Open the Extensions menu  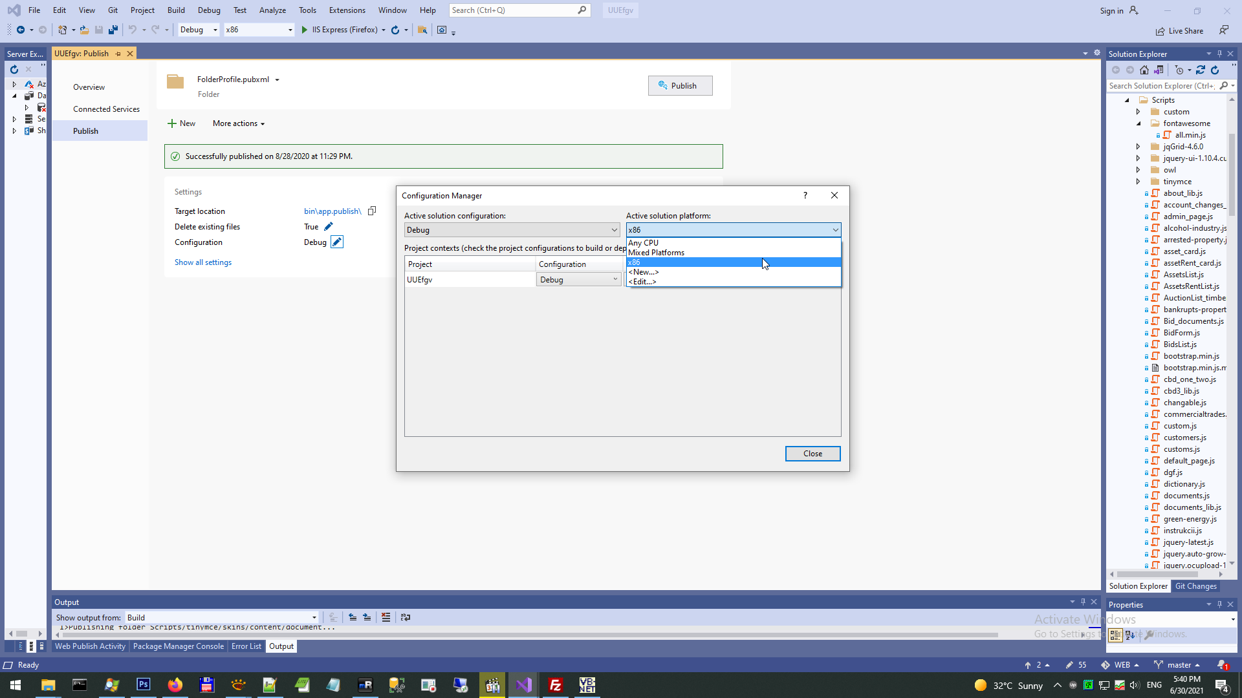tap(347, 10)
